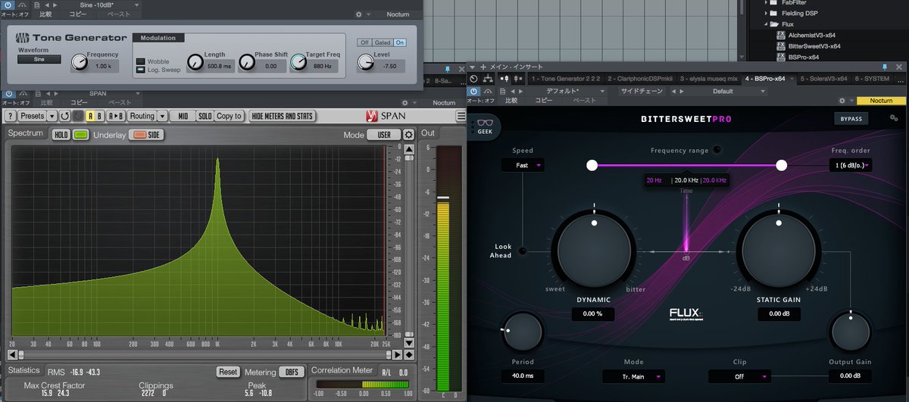
Task: Set Tone Generator state to Off
Action: pos(365,42)
